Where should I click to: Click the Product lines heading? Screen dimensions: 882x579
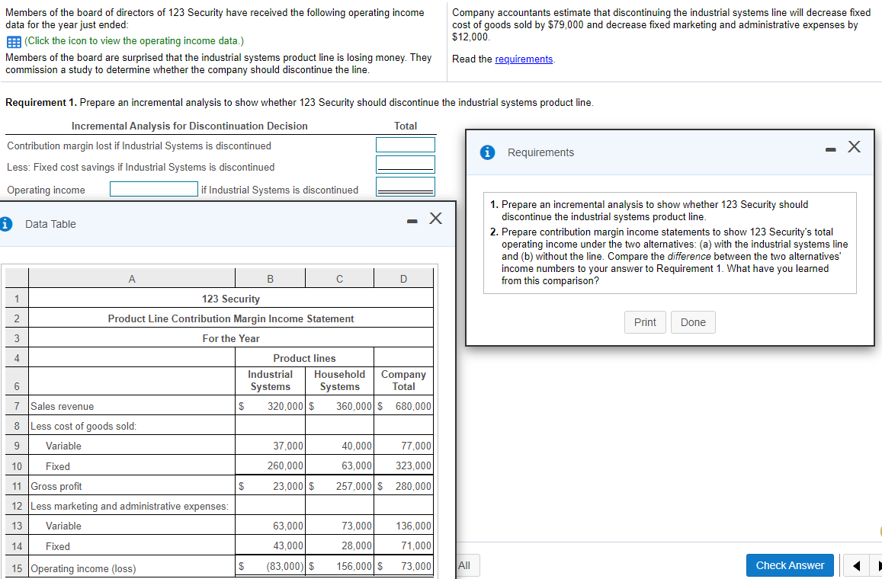(304, 358)
